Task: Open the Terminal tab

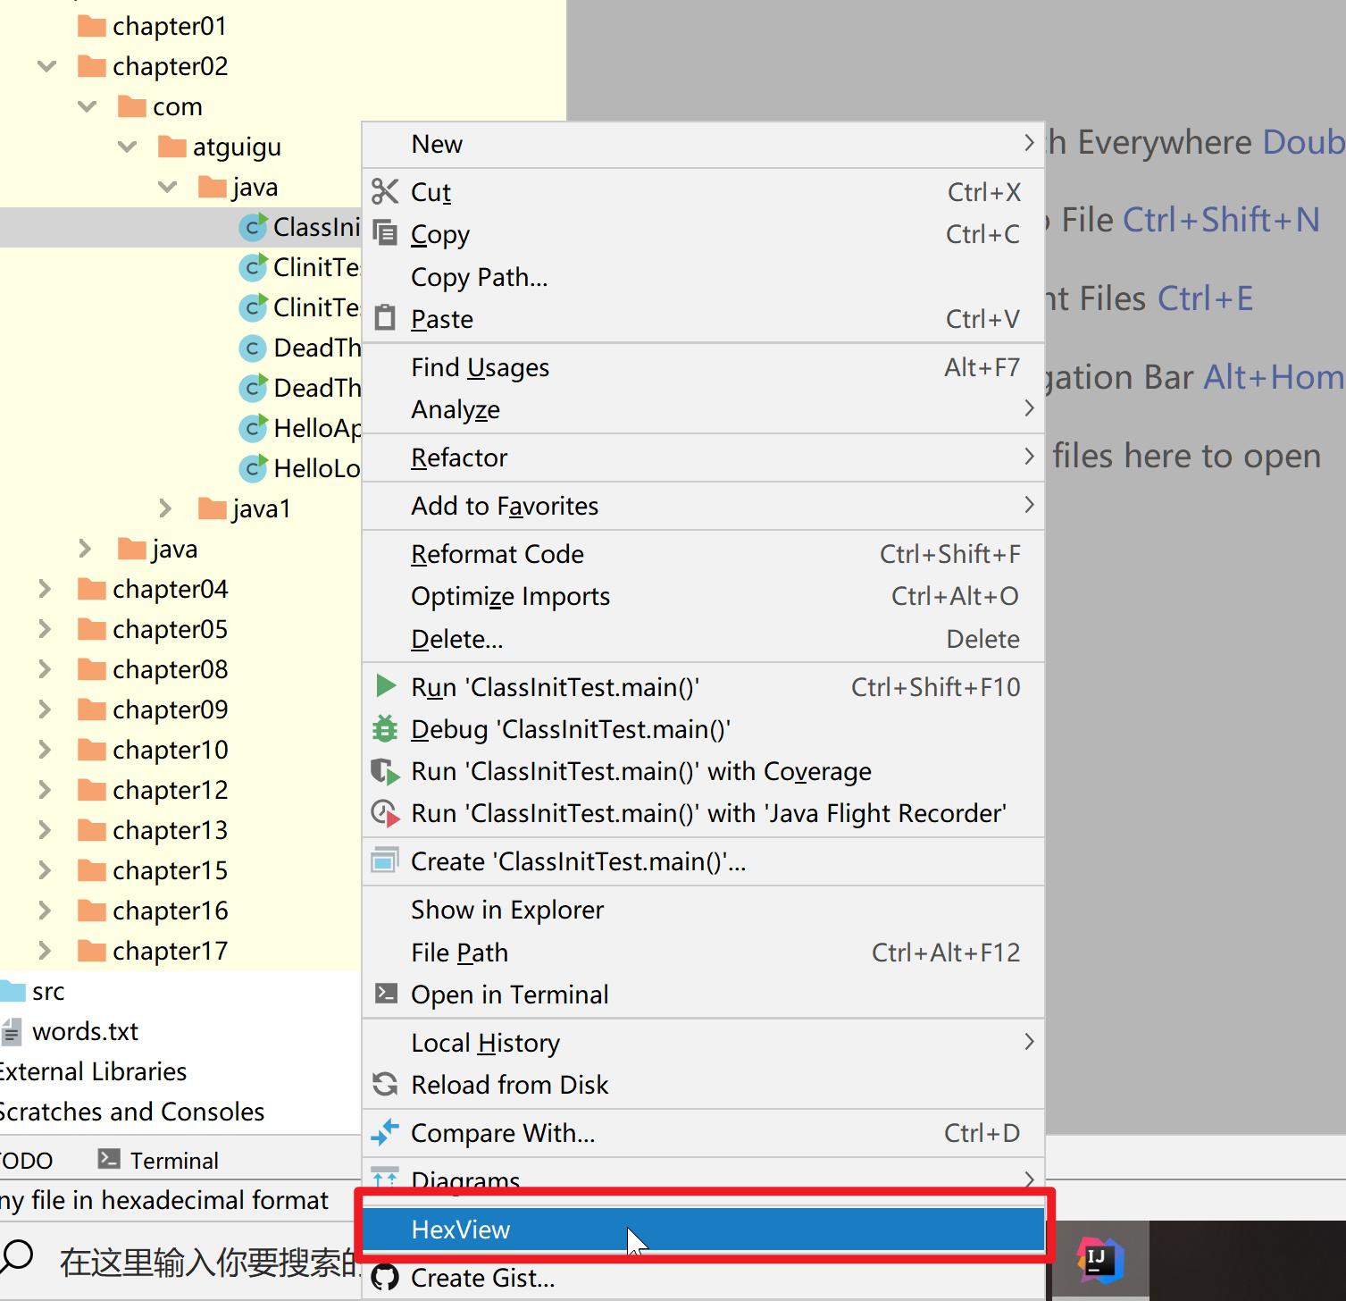Action: [173, 1159]
